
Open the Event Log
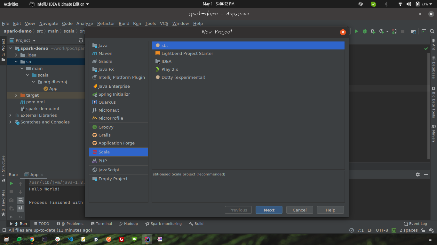coord(415,224)
